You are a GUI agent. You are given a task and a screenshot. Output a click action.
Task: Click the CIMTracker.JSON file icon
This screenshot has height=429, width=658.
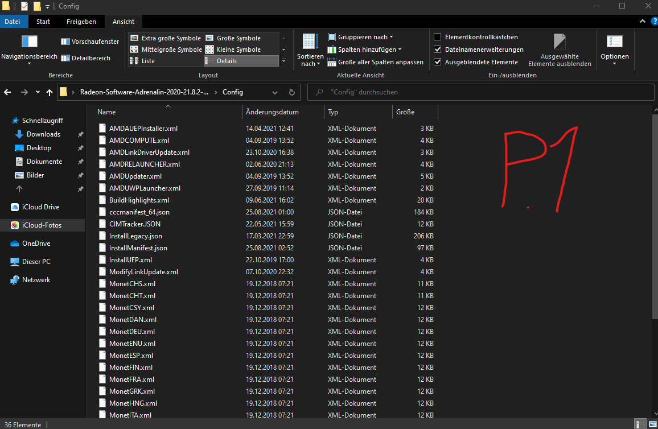102,224
